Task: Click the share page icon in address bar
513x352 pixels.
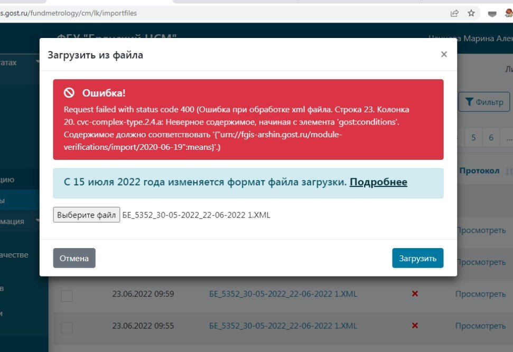Action: click(x=454, y=13)
